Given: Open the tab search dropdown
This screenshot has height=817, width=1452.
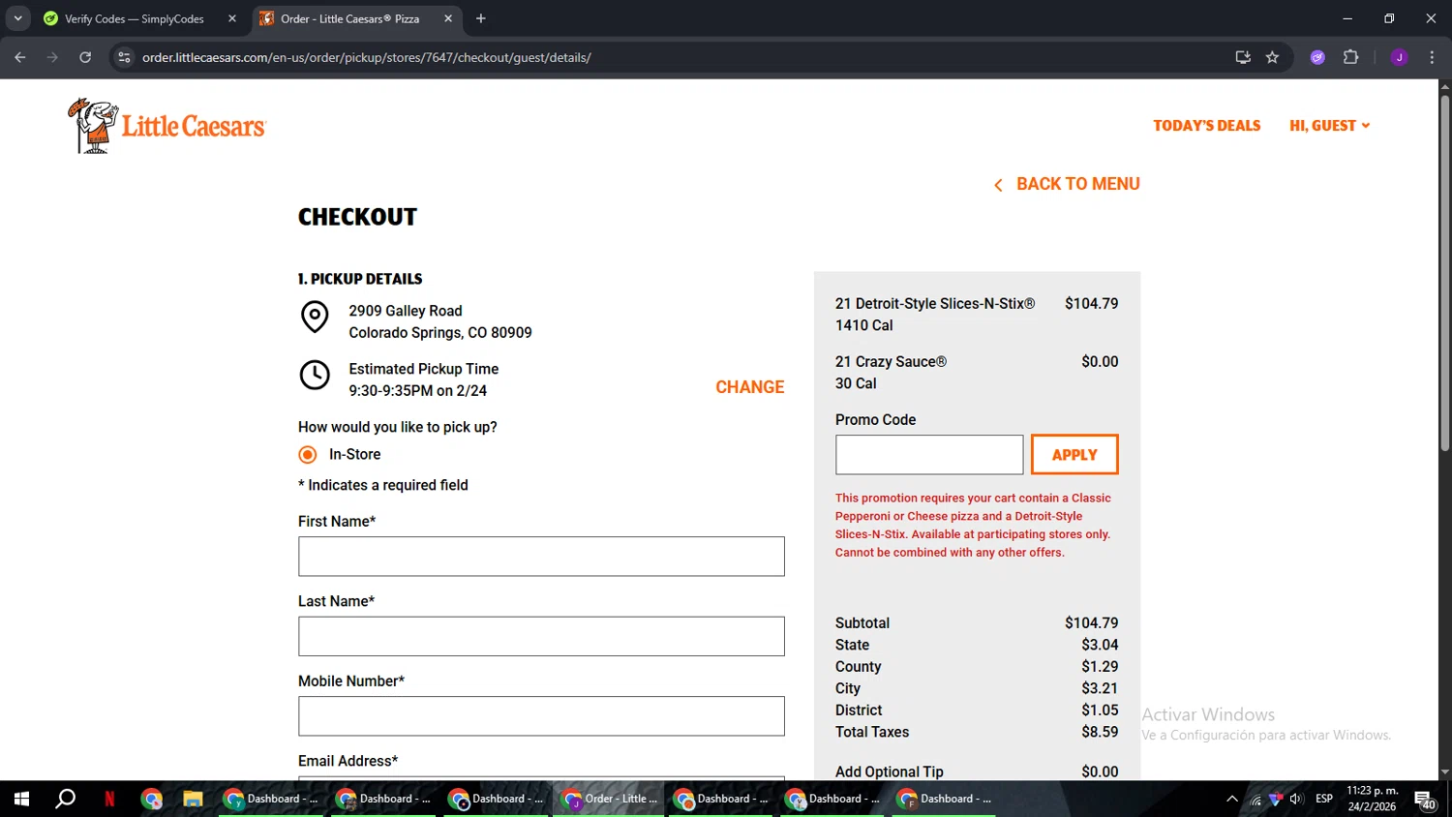Looking at the screenshot, I should [x=17, y=18].
